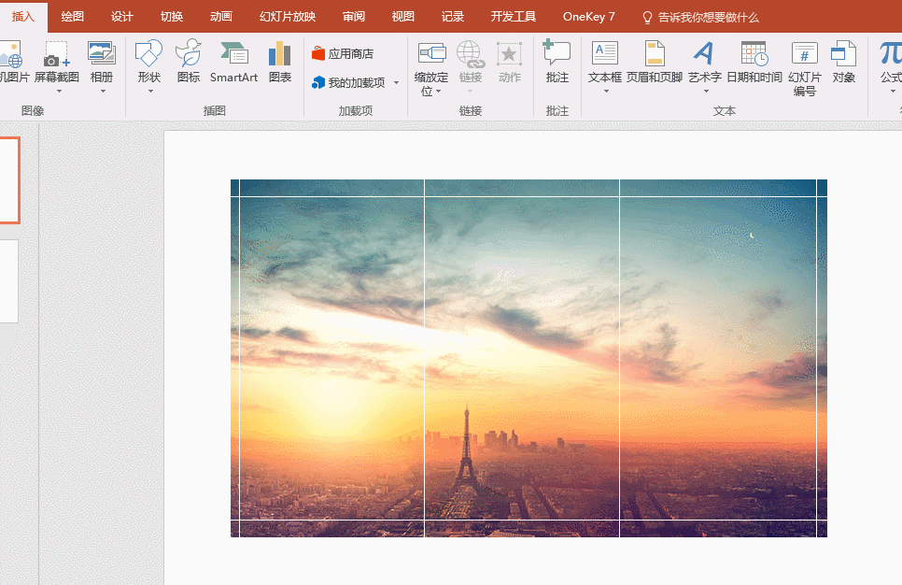Click the Zoom (缩放定位) icon
Image resolution: width=902 pixels, height=585 pixels.
(x=431, y=54)
